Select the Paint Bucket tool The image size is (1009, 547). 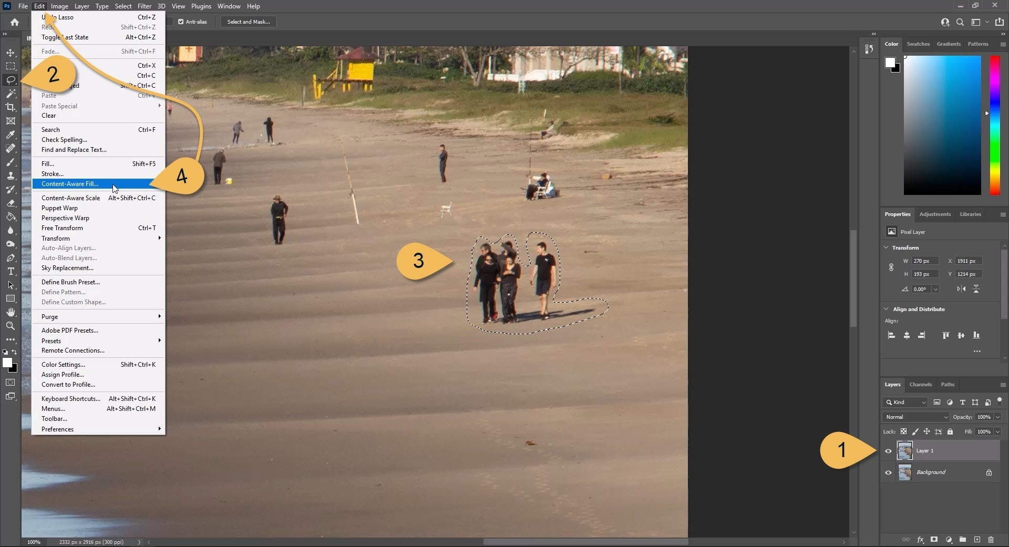pyautogui.click(x=11, y=216)
